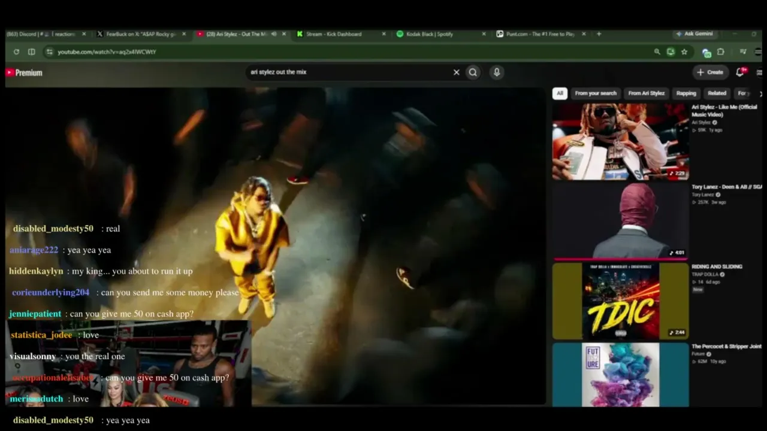This screenshot has height=431, width=767.
Task: Switch to the Discord tab
Action: coord(42,34)
